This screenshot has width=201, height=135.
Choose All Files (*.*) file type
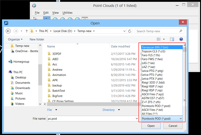coord(162,114)
